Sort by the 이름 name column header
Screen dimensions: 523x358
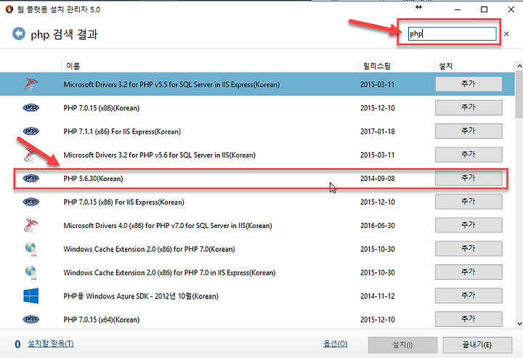73,66
